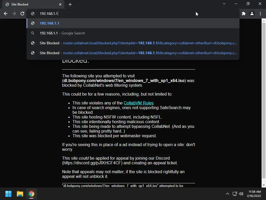This screenshot has height=200, width=266.
Task: Choose 192.168.1.1 Google Search suggestion
Action: (x=133, y=33)
